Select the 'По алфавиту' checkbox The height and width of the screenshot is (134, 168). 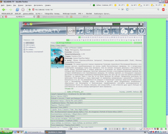point(24,47)
